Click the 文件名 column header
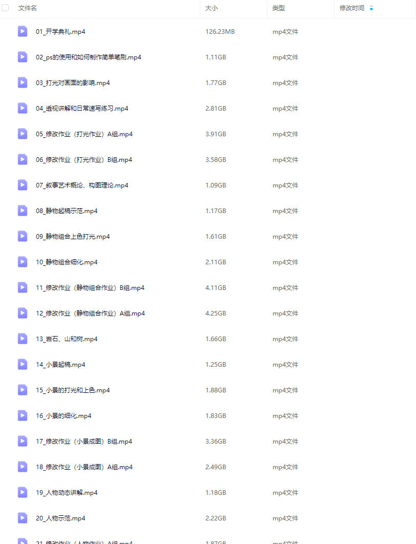416x544 pixels. click(28, 8)
